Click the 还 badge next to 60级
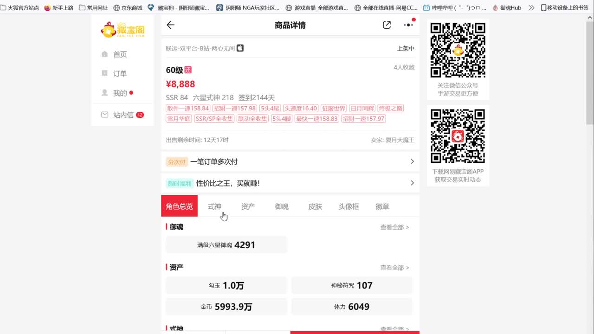The height and width of the screenshot is (334, 594). point(188,70)
